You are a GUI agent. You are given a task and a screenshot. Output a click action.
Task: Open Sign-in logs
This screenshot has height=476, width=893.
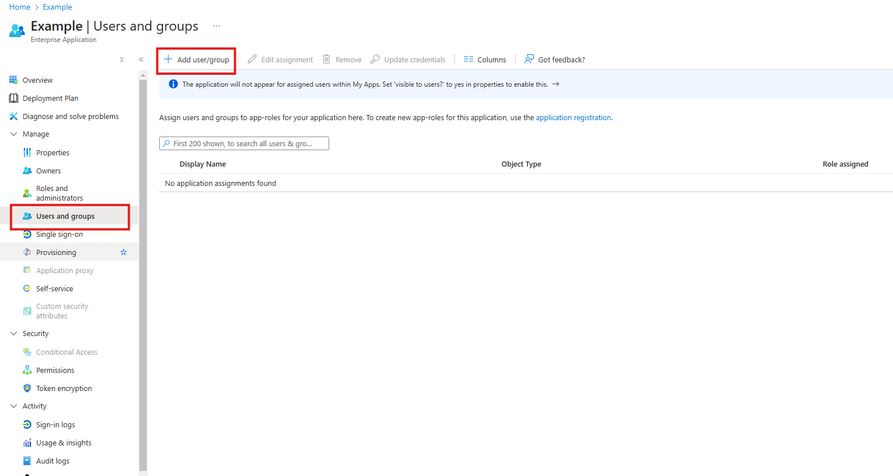(x=56, y=424)
